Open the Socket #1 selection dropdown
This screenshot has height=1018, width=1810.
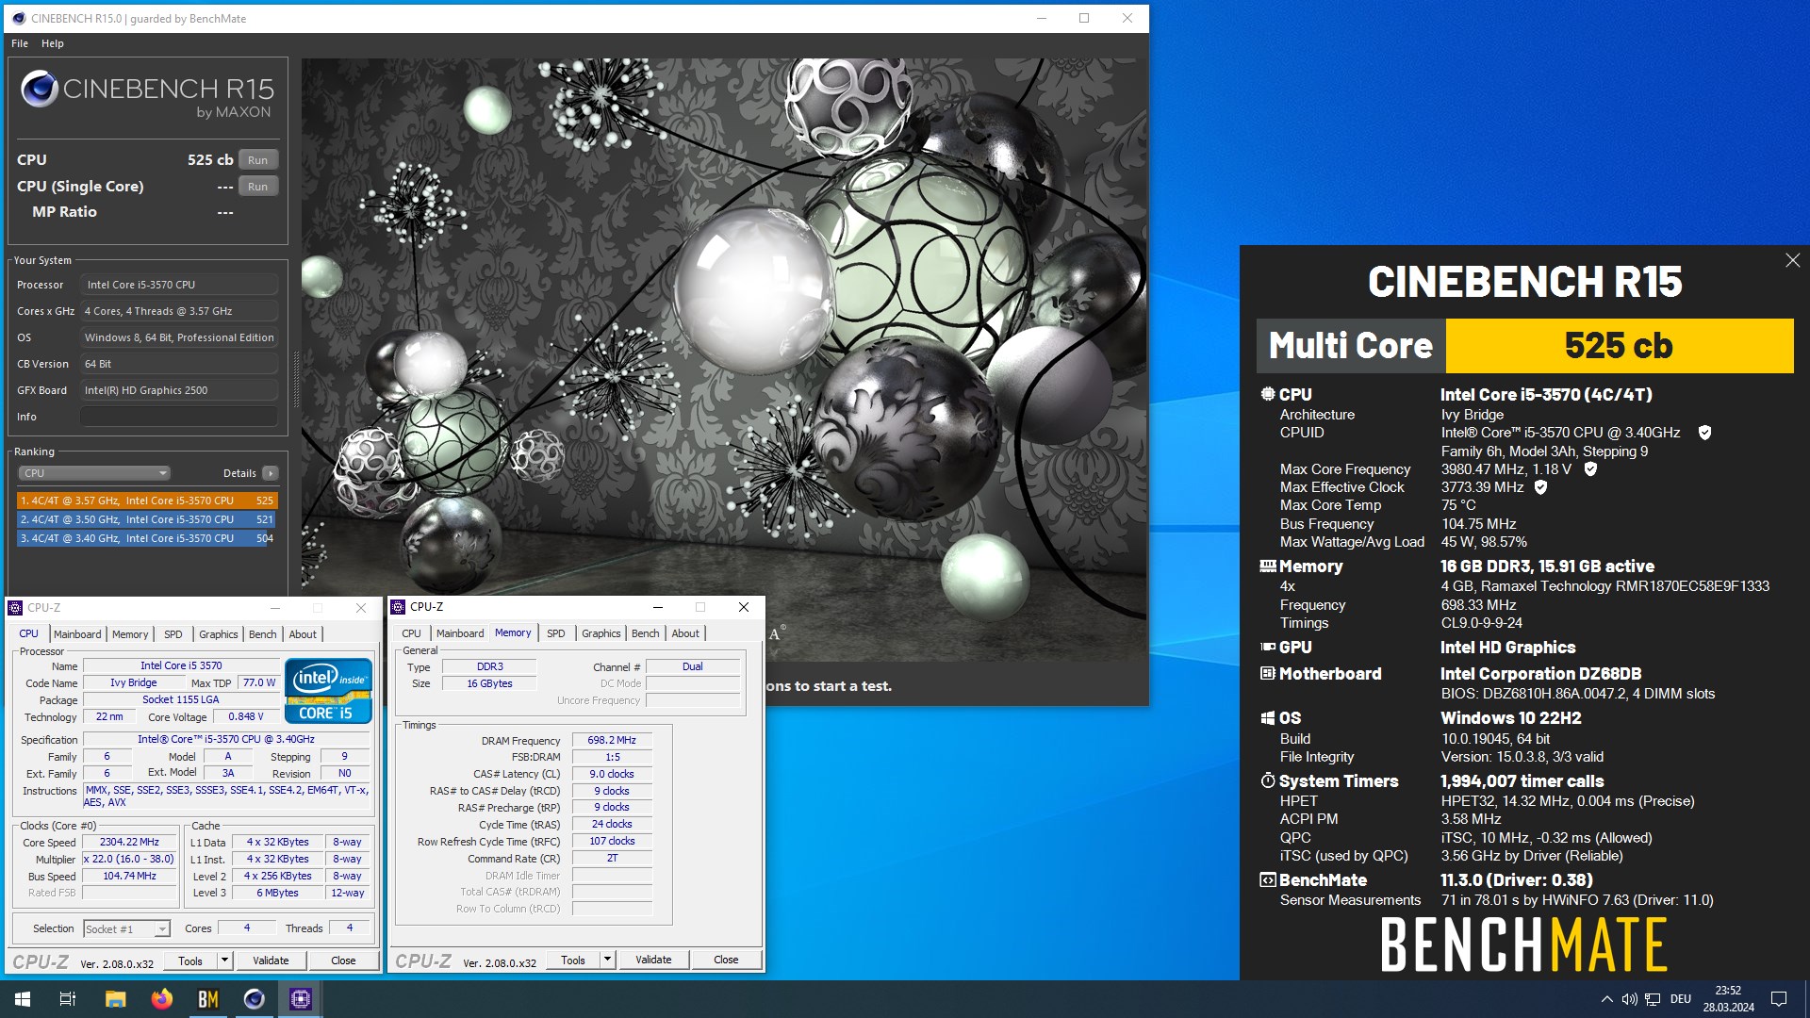[x=127, y=929]
